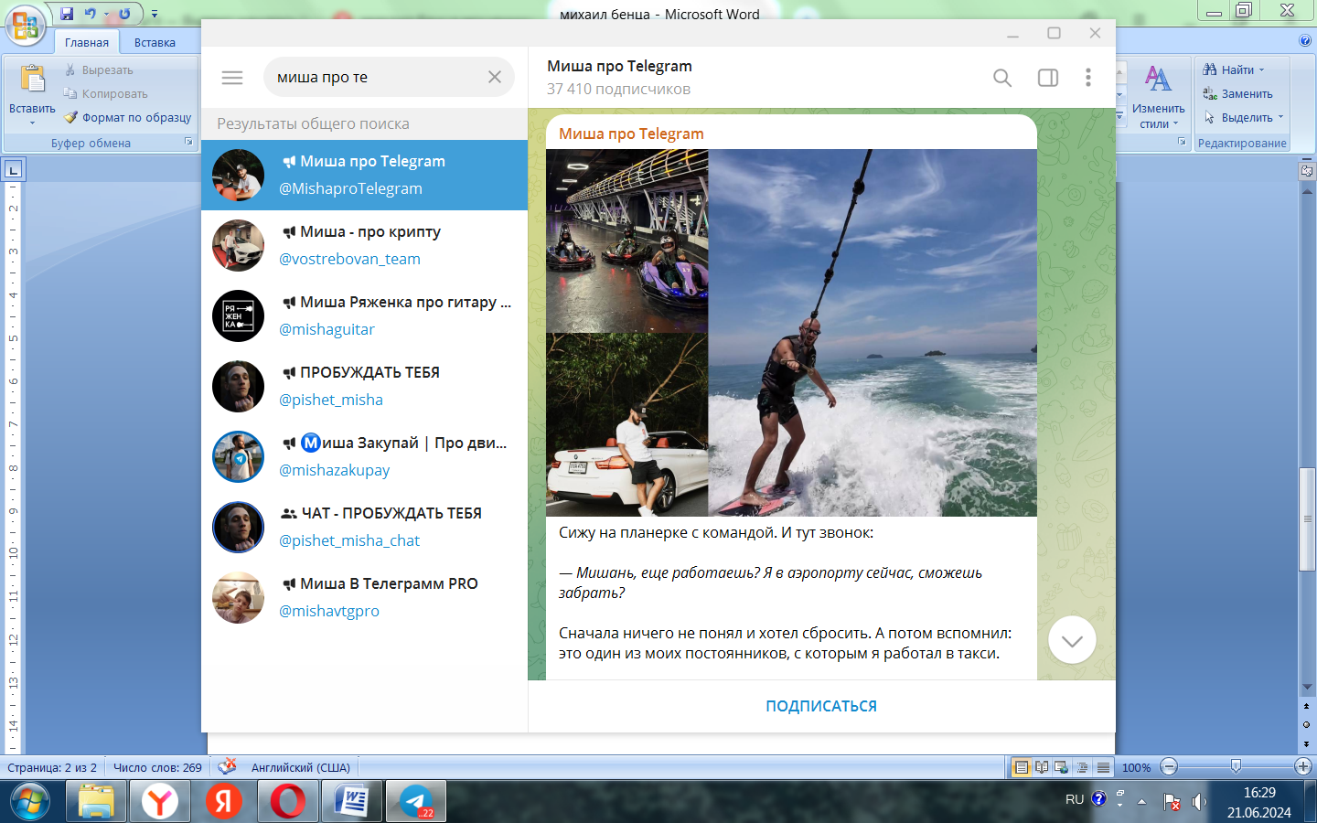
Task: Click the Word vertical scrollbar thumb
Action: (1307, 518)
